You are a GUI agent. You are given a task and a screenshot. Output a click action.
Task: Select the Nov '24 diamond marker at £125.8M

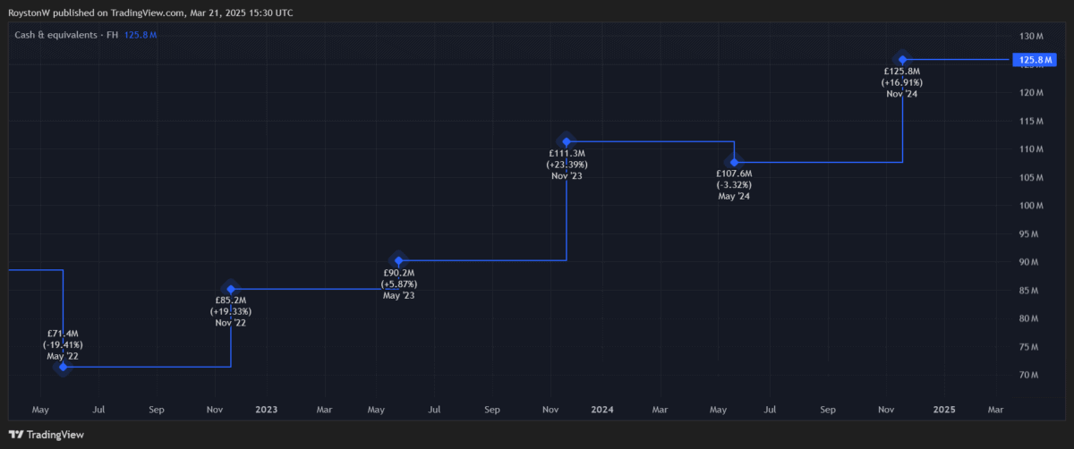902,60
